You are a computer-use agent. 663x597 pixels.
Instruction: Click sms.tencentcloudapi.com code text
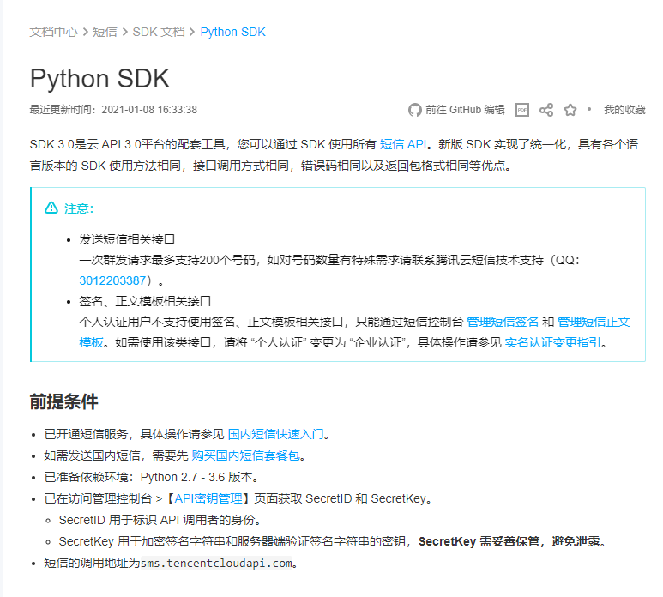(x=216, y=564)
